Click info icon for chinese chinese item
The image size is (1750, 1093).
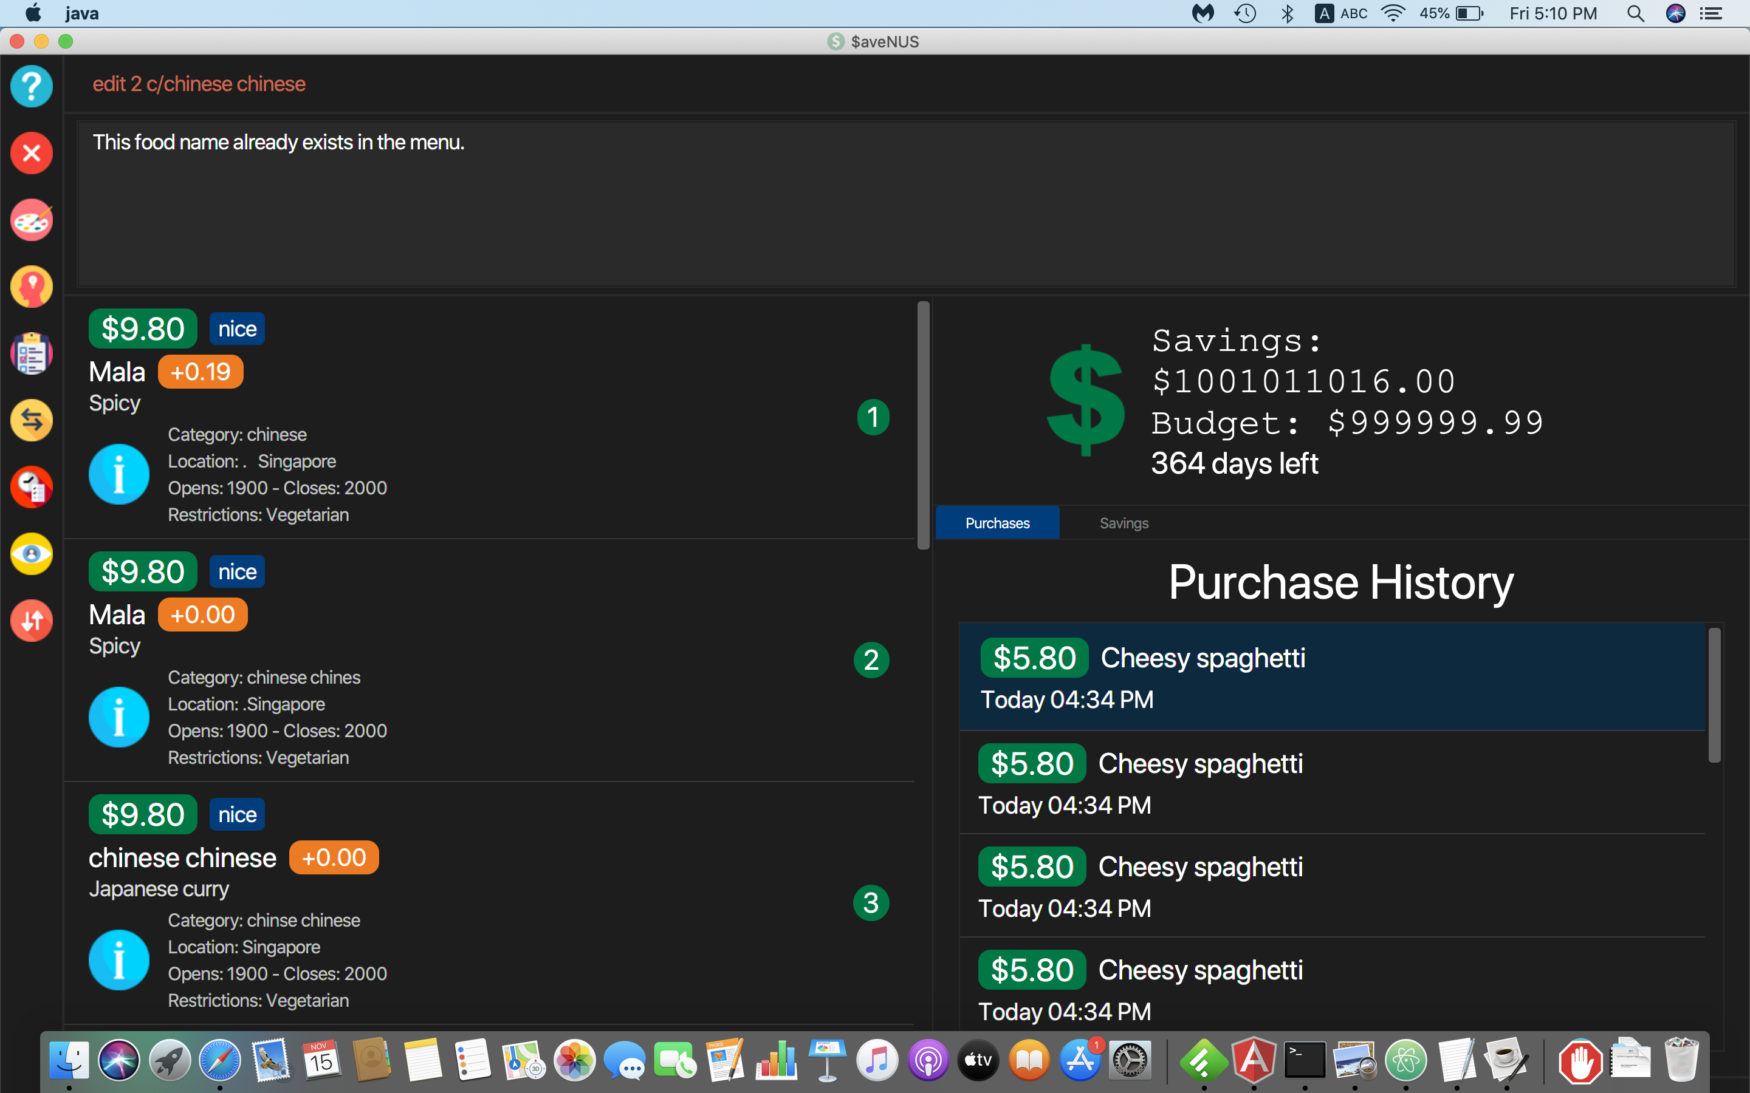click(x=118, y=960)
